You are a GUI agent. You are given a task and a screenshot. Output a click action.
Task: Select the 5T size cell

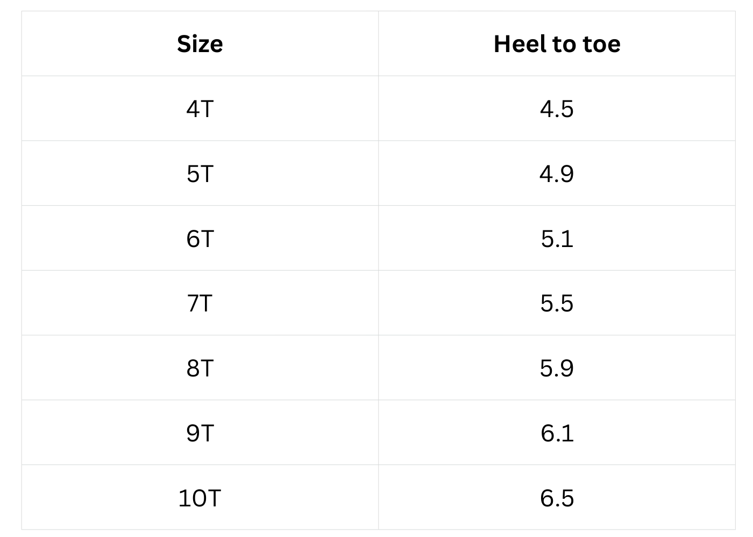(200, 174)
